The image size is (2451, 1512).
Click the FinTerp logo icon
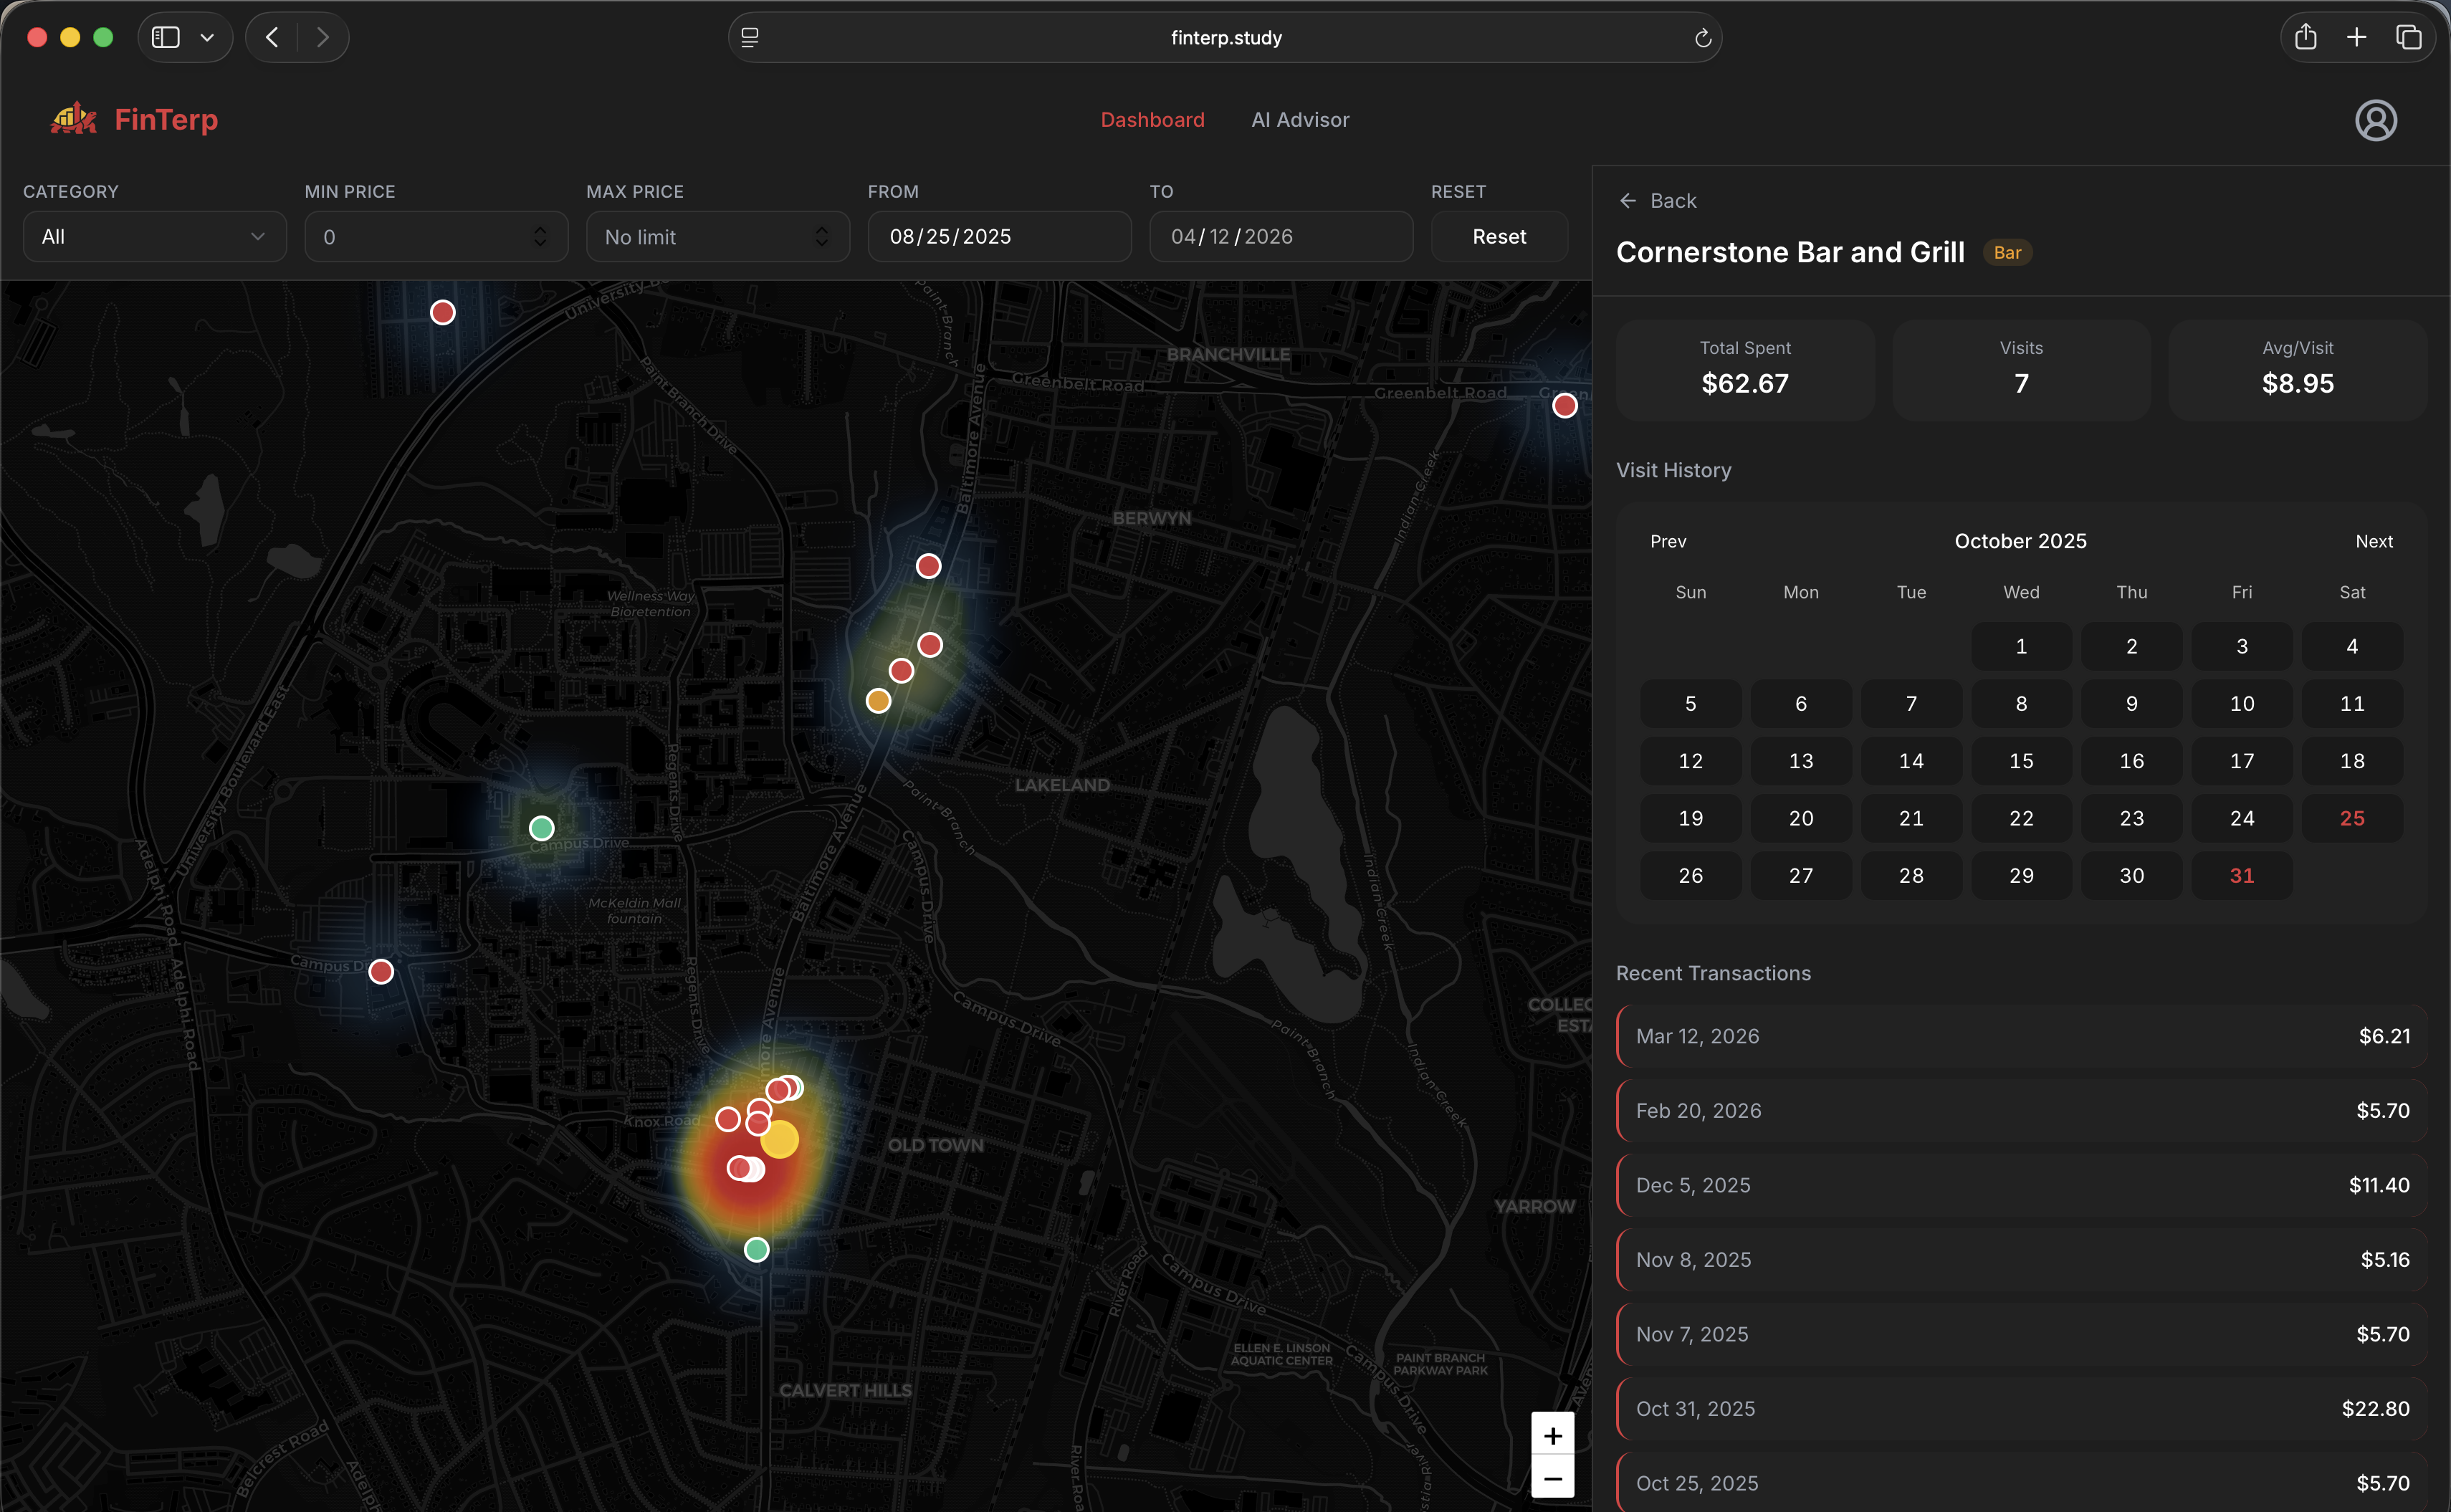[73, 119]
